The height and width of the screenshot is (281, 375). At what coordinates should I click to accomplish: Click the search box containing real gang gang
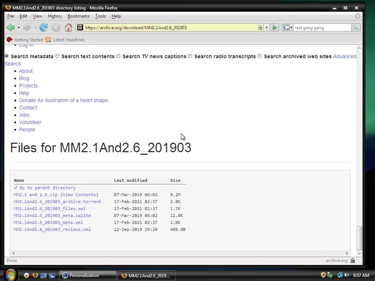tap(322, 28)
